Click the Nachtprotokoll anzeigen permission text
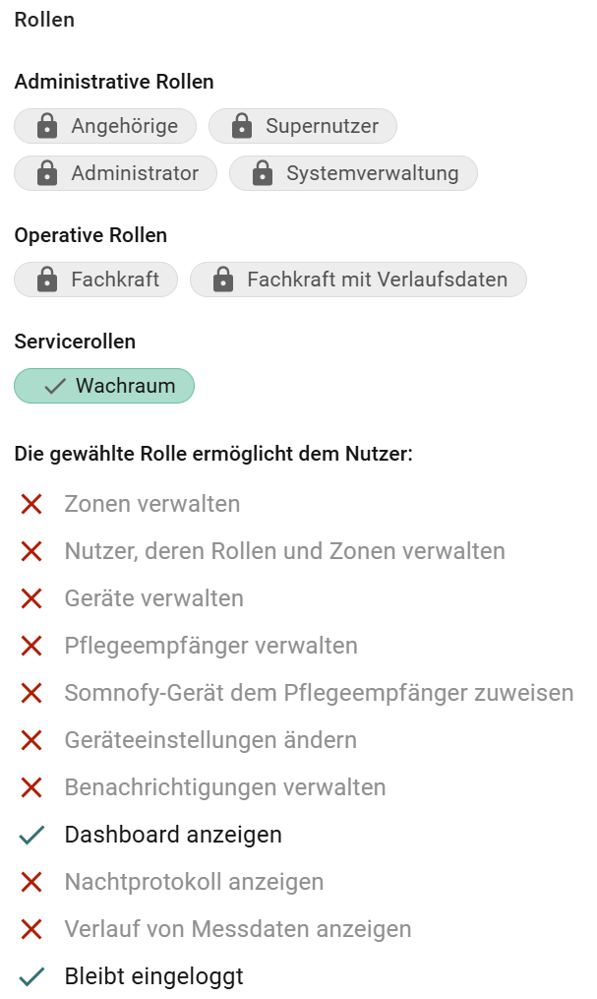 point(194,882)
